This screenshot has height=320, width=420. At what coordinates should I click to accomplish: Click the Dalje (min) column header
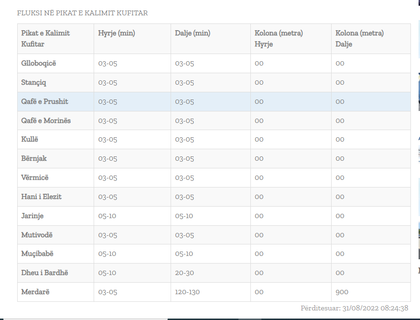pos(193,33)
